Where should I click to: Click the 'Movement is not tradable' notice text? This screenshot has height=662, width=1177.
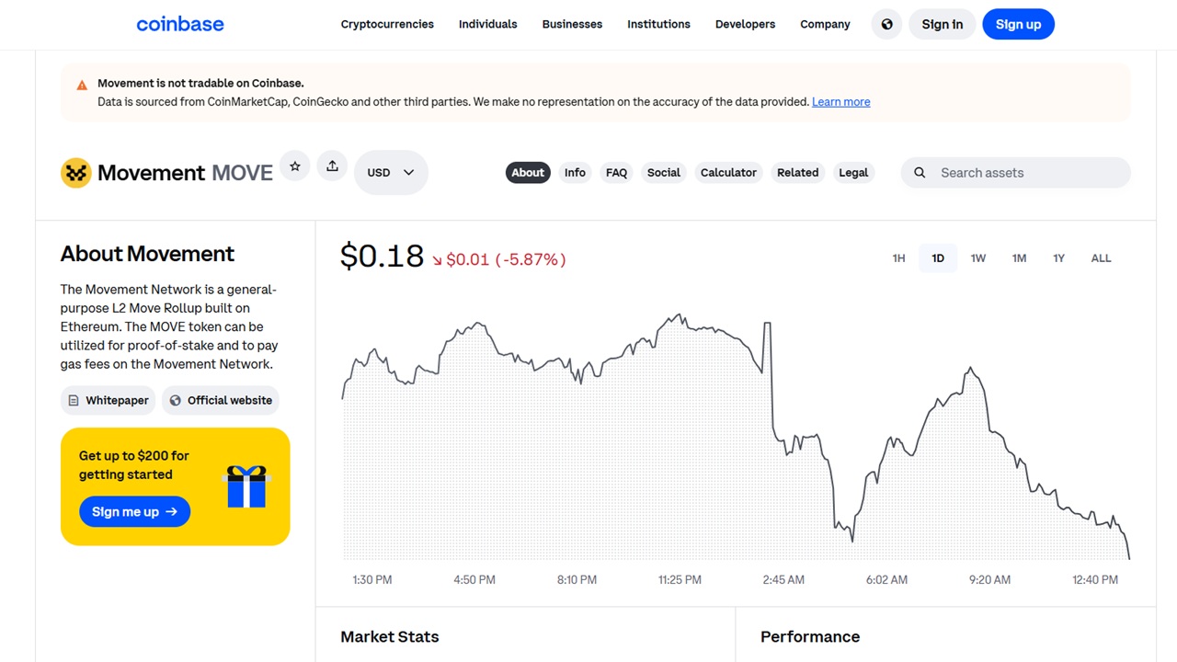(x=200, y=83)
